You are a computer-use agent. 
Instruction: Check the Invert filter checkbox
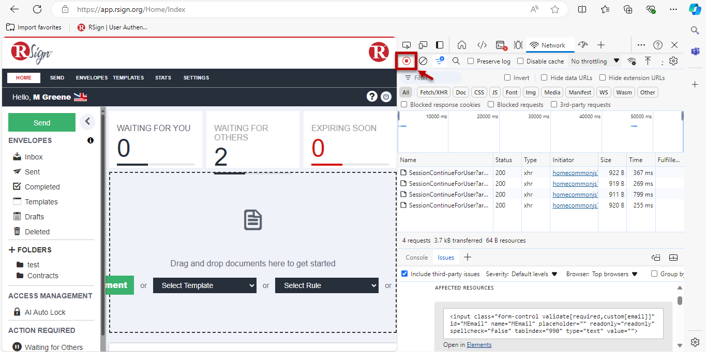[x=507, y=77]
